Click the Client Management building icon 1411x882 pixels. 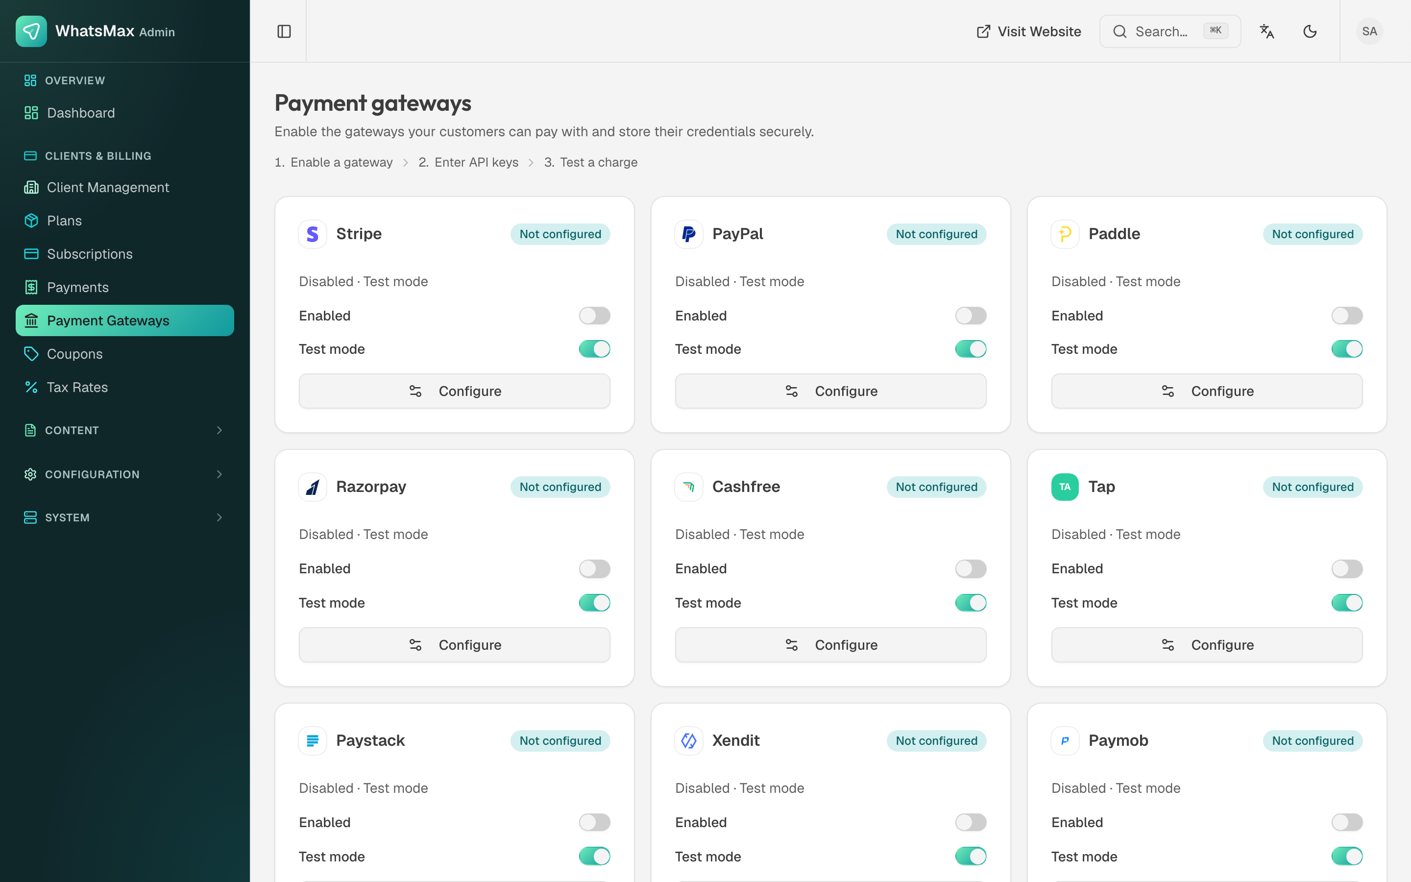pyautogui.click(x=31, y=187)
